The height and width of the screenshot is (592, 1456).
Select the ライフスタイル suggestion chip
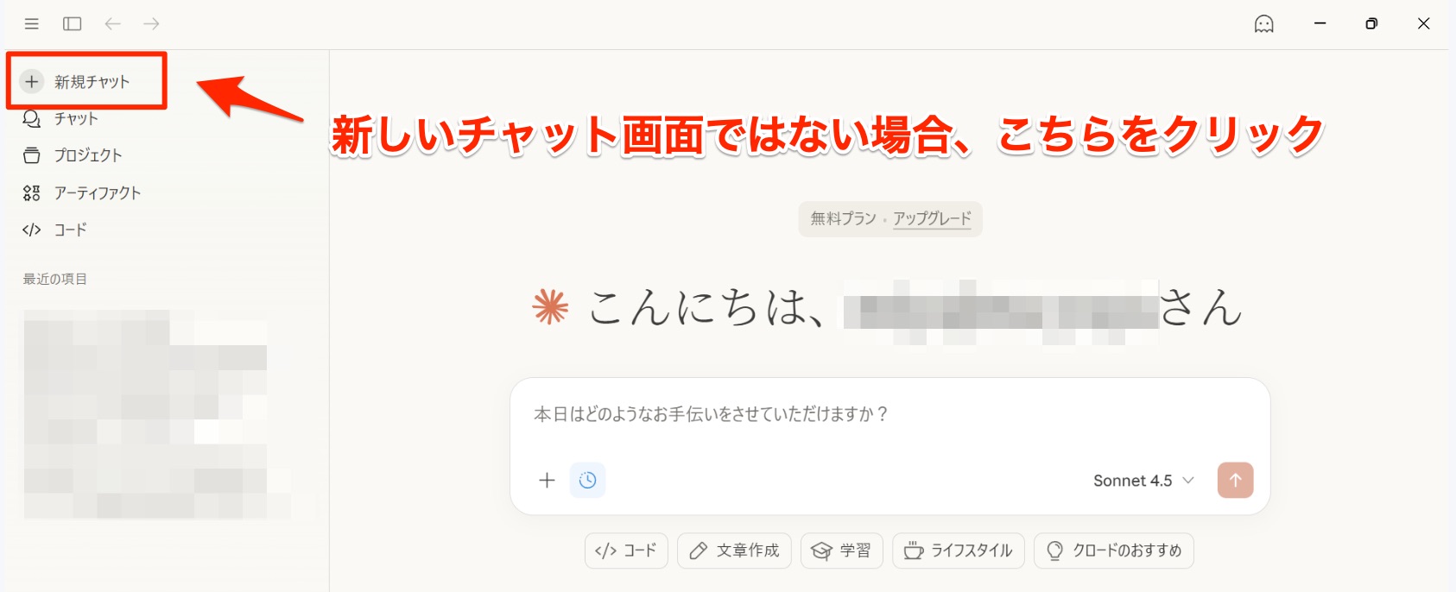[959, 551]
